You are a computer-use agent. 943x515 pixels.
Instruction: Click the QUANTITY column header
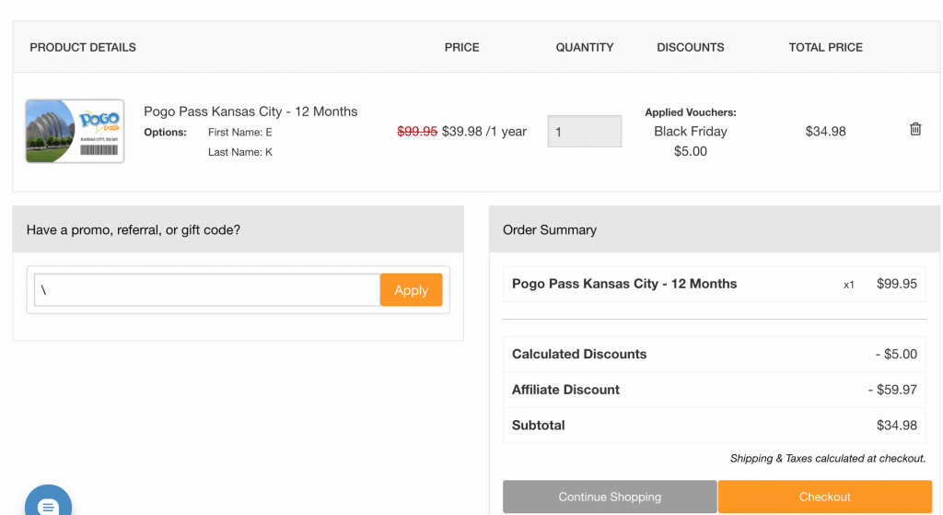point(585,48)
